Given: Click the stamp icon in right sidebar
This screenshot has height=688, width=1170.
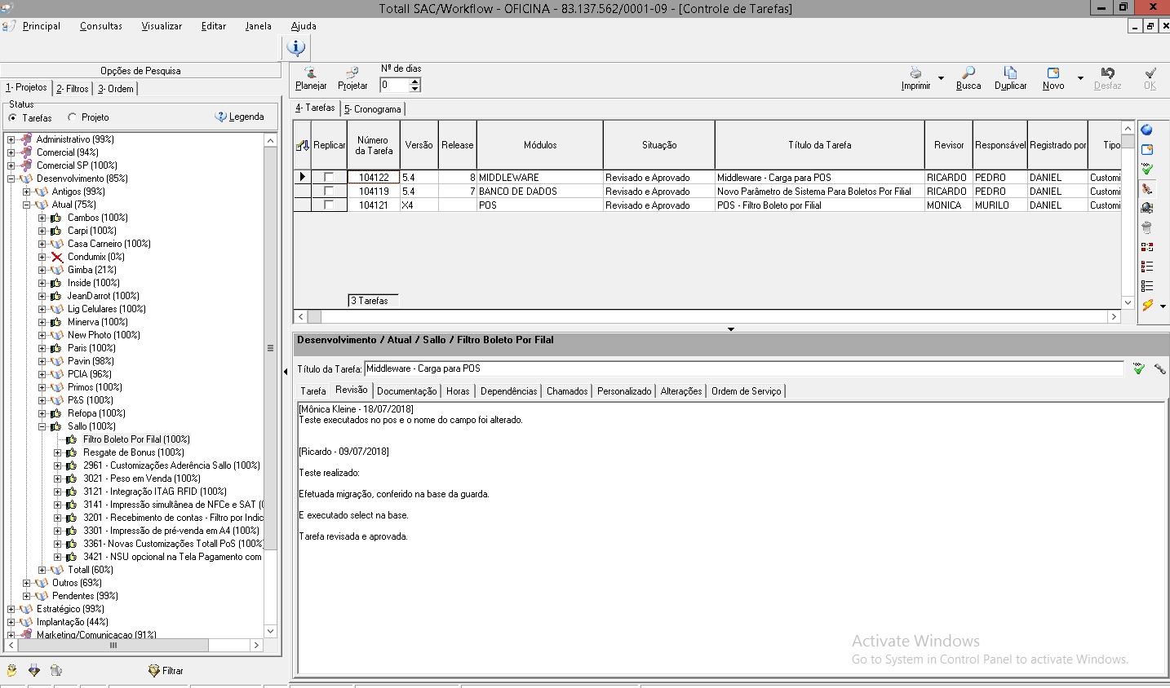Looking at the screenshot, I should pos(1147,188).
